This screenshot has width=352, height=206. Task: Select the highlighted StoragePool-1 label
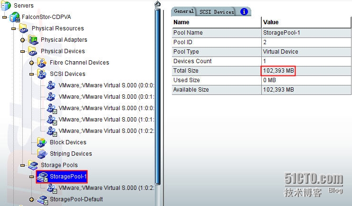coord(68,177)
